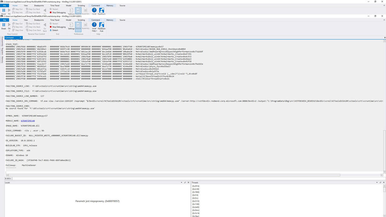This screenshot has width=386, height=217.
Task: Open the Locals panel options dropdown
Action: [181, 183]
